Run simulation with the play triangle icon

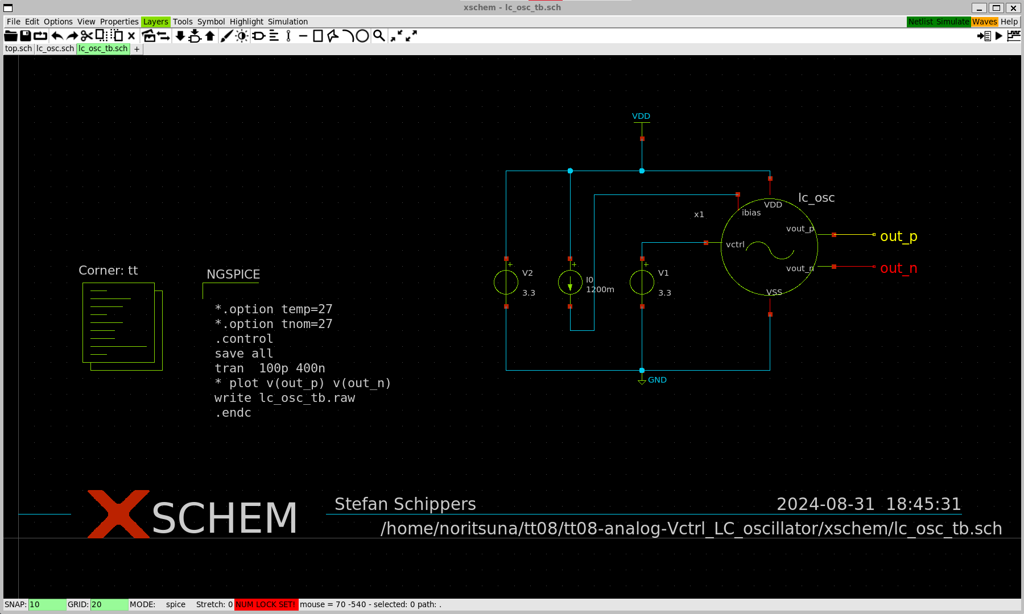[x=999, y=36]
